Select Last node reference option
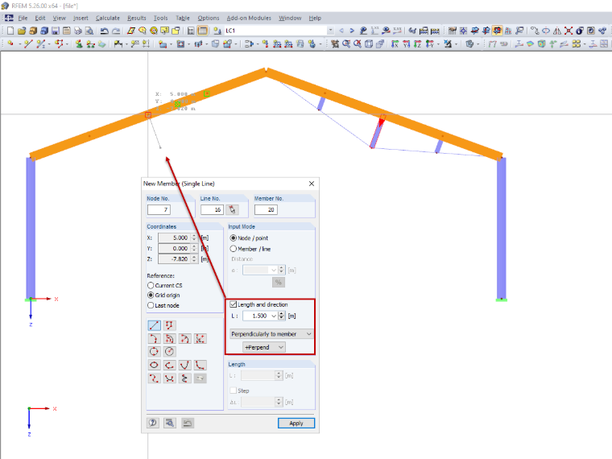Screen dimensions: 612x459 tap(163, 305)
